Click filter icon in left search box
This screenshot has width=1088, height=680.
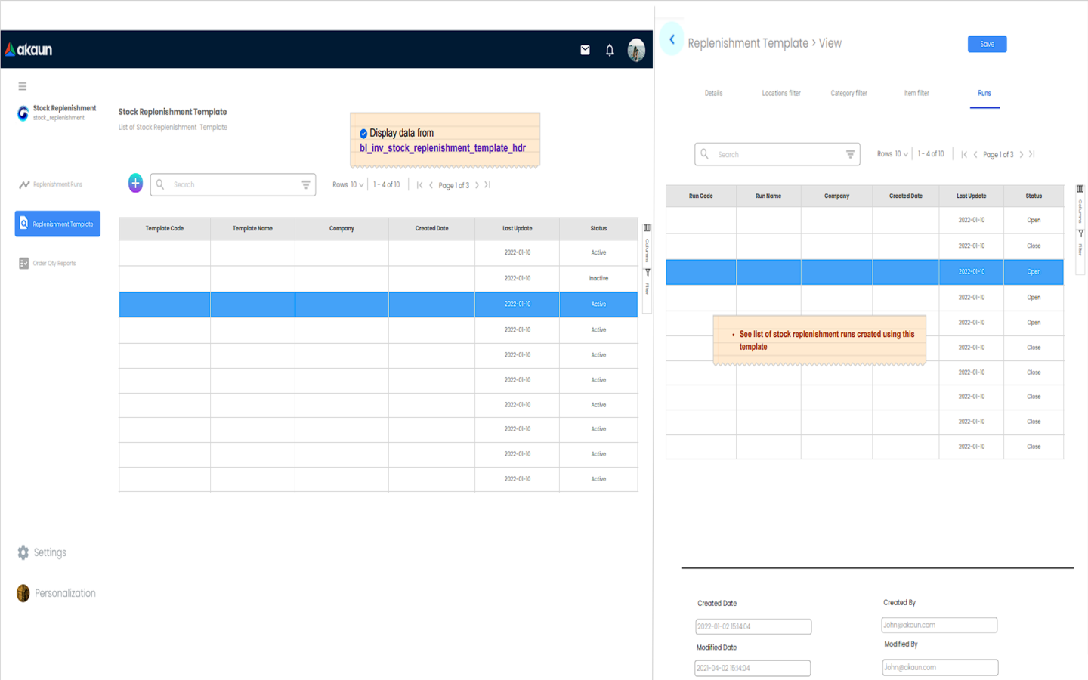[x=306, y=184]
